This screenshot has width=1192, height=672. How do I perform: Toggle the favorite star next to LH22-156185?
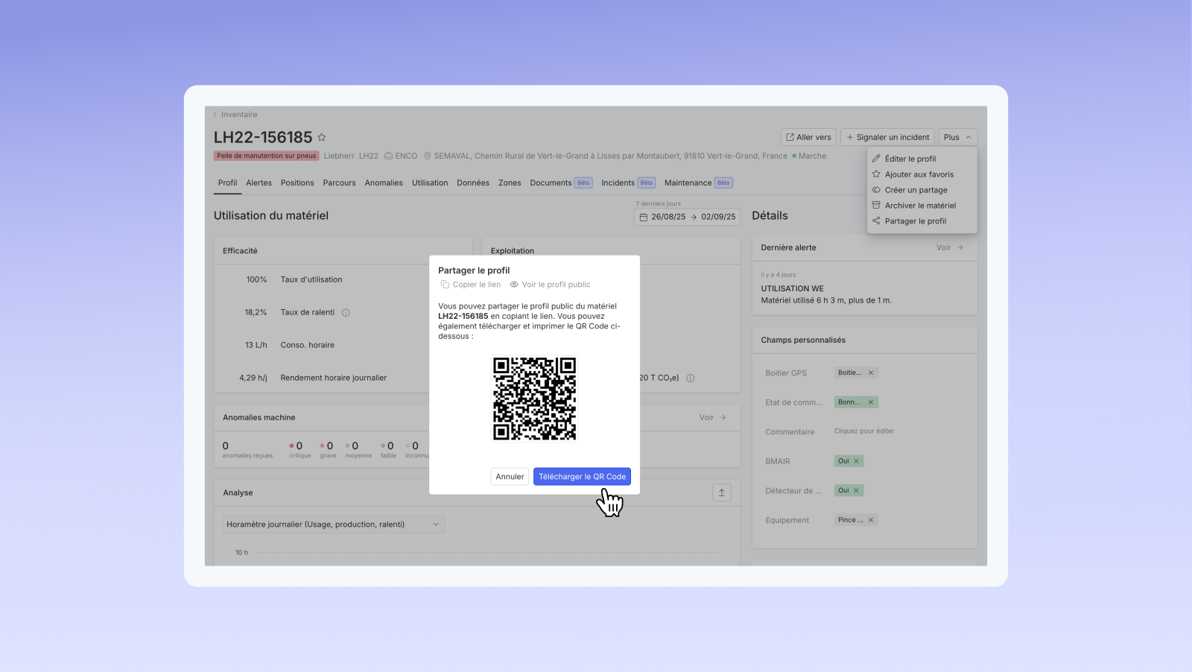(x=322, y=137)
